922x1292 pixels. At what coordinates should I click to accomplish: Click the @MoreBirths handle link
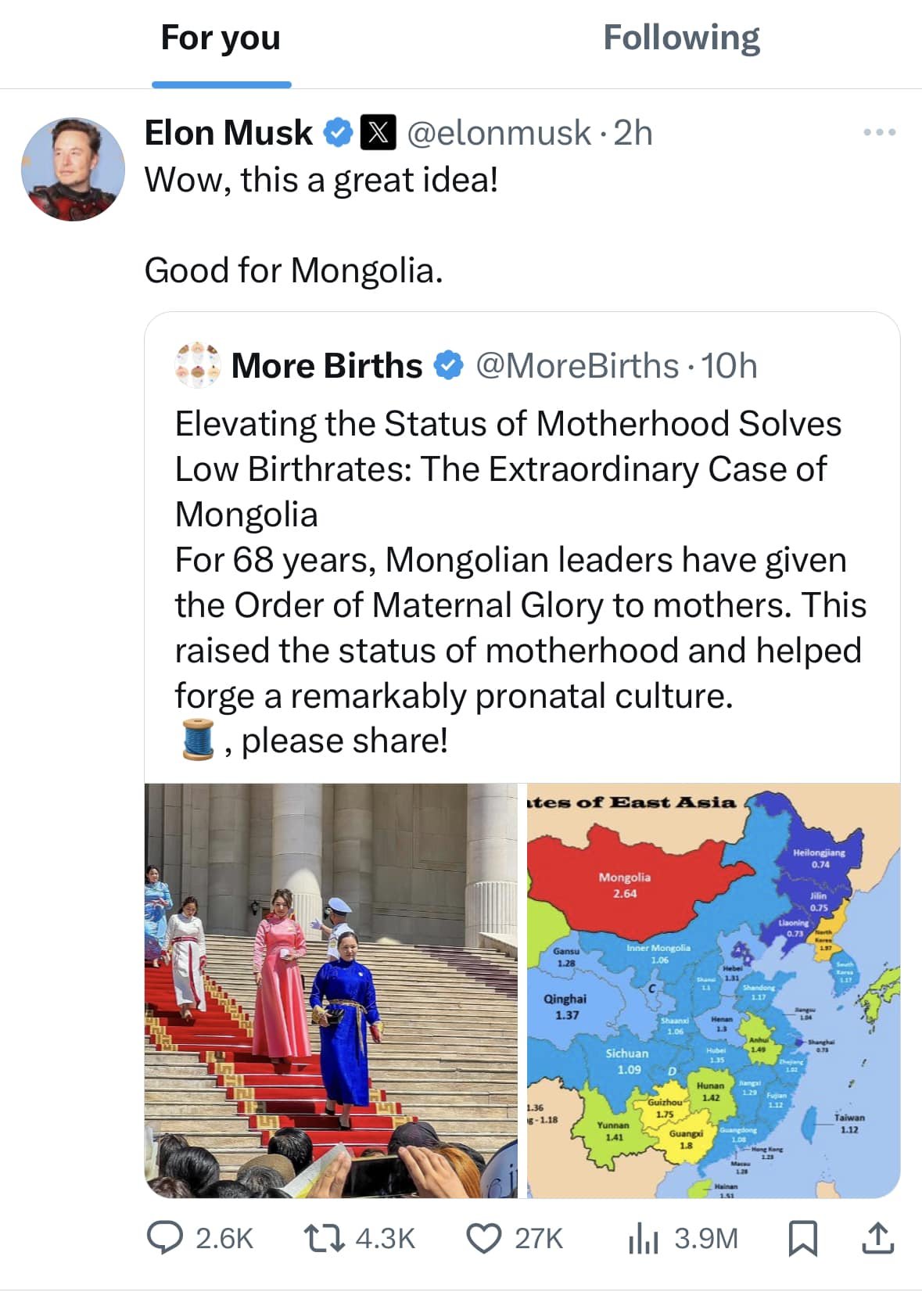click(576, 366)
